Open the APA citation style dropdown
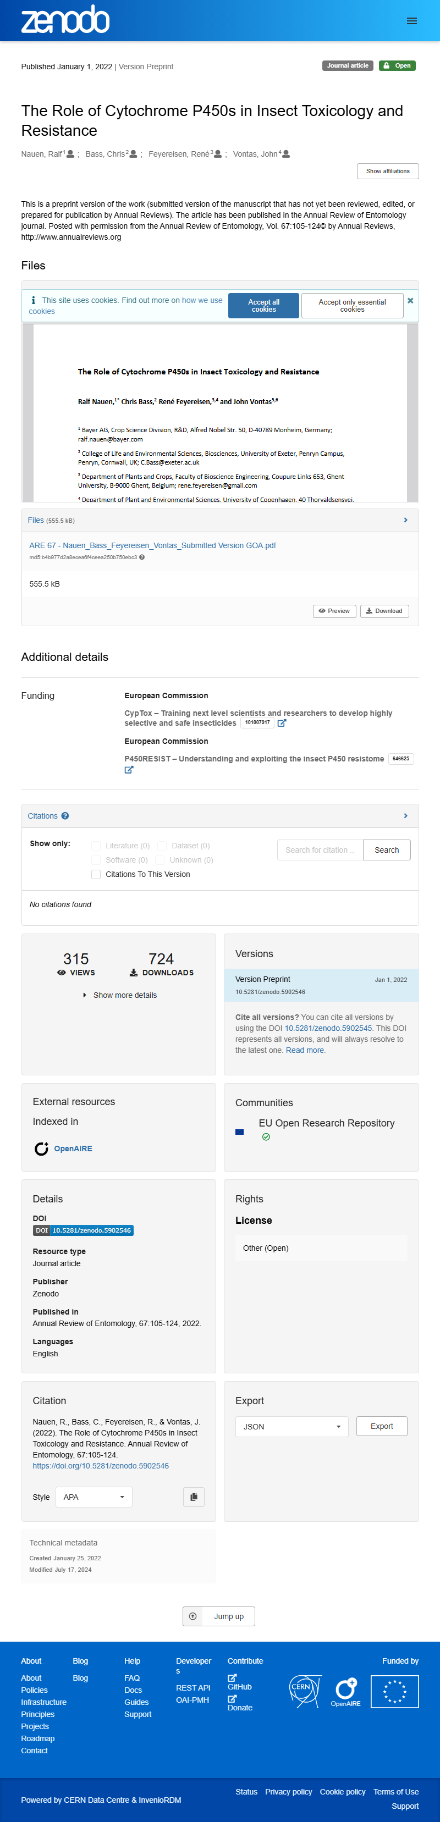Image resolution: width=440 pixels, height=1822 pixels. point(94,1497)
